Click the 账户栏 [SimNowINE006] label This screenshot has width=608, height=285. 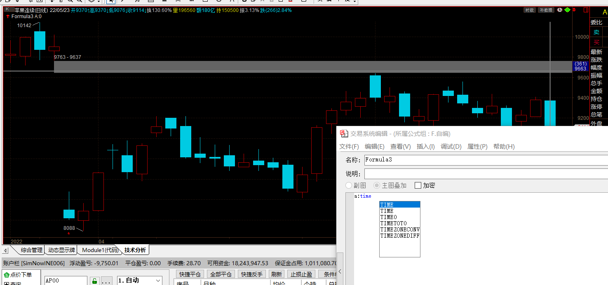click(34, 263)
